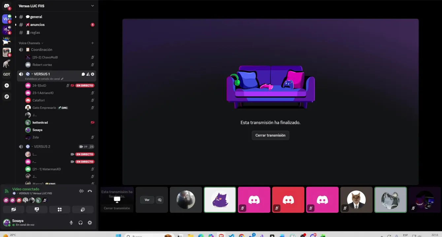Open the GDT server
Image resolution: width=442 pixels, height=237 pixels.
(x=7, y=74)
